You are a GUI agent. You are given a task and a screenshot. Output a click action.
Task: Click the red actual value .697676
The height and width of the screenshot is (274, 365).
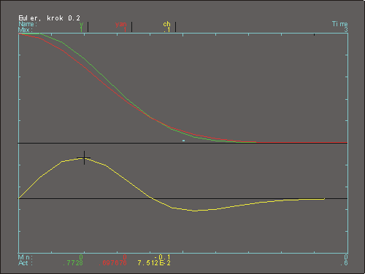(x=112, y=263)
